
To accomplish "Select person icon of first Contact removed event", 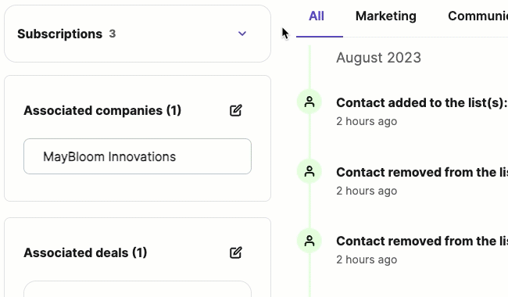I will [309, 171].
